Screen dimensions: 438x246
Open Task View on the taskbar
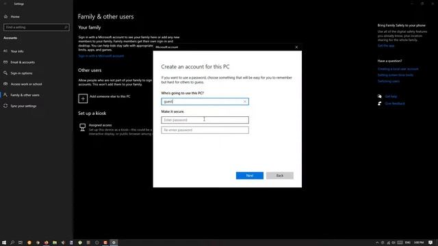coord(21,243)
